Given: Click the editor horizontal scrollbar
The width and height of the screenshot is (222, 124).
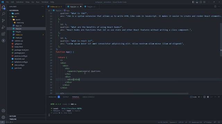Looking at the screenshot, I should click(122, 94).
